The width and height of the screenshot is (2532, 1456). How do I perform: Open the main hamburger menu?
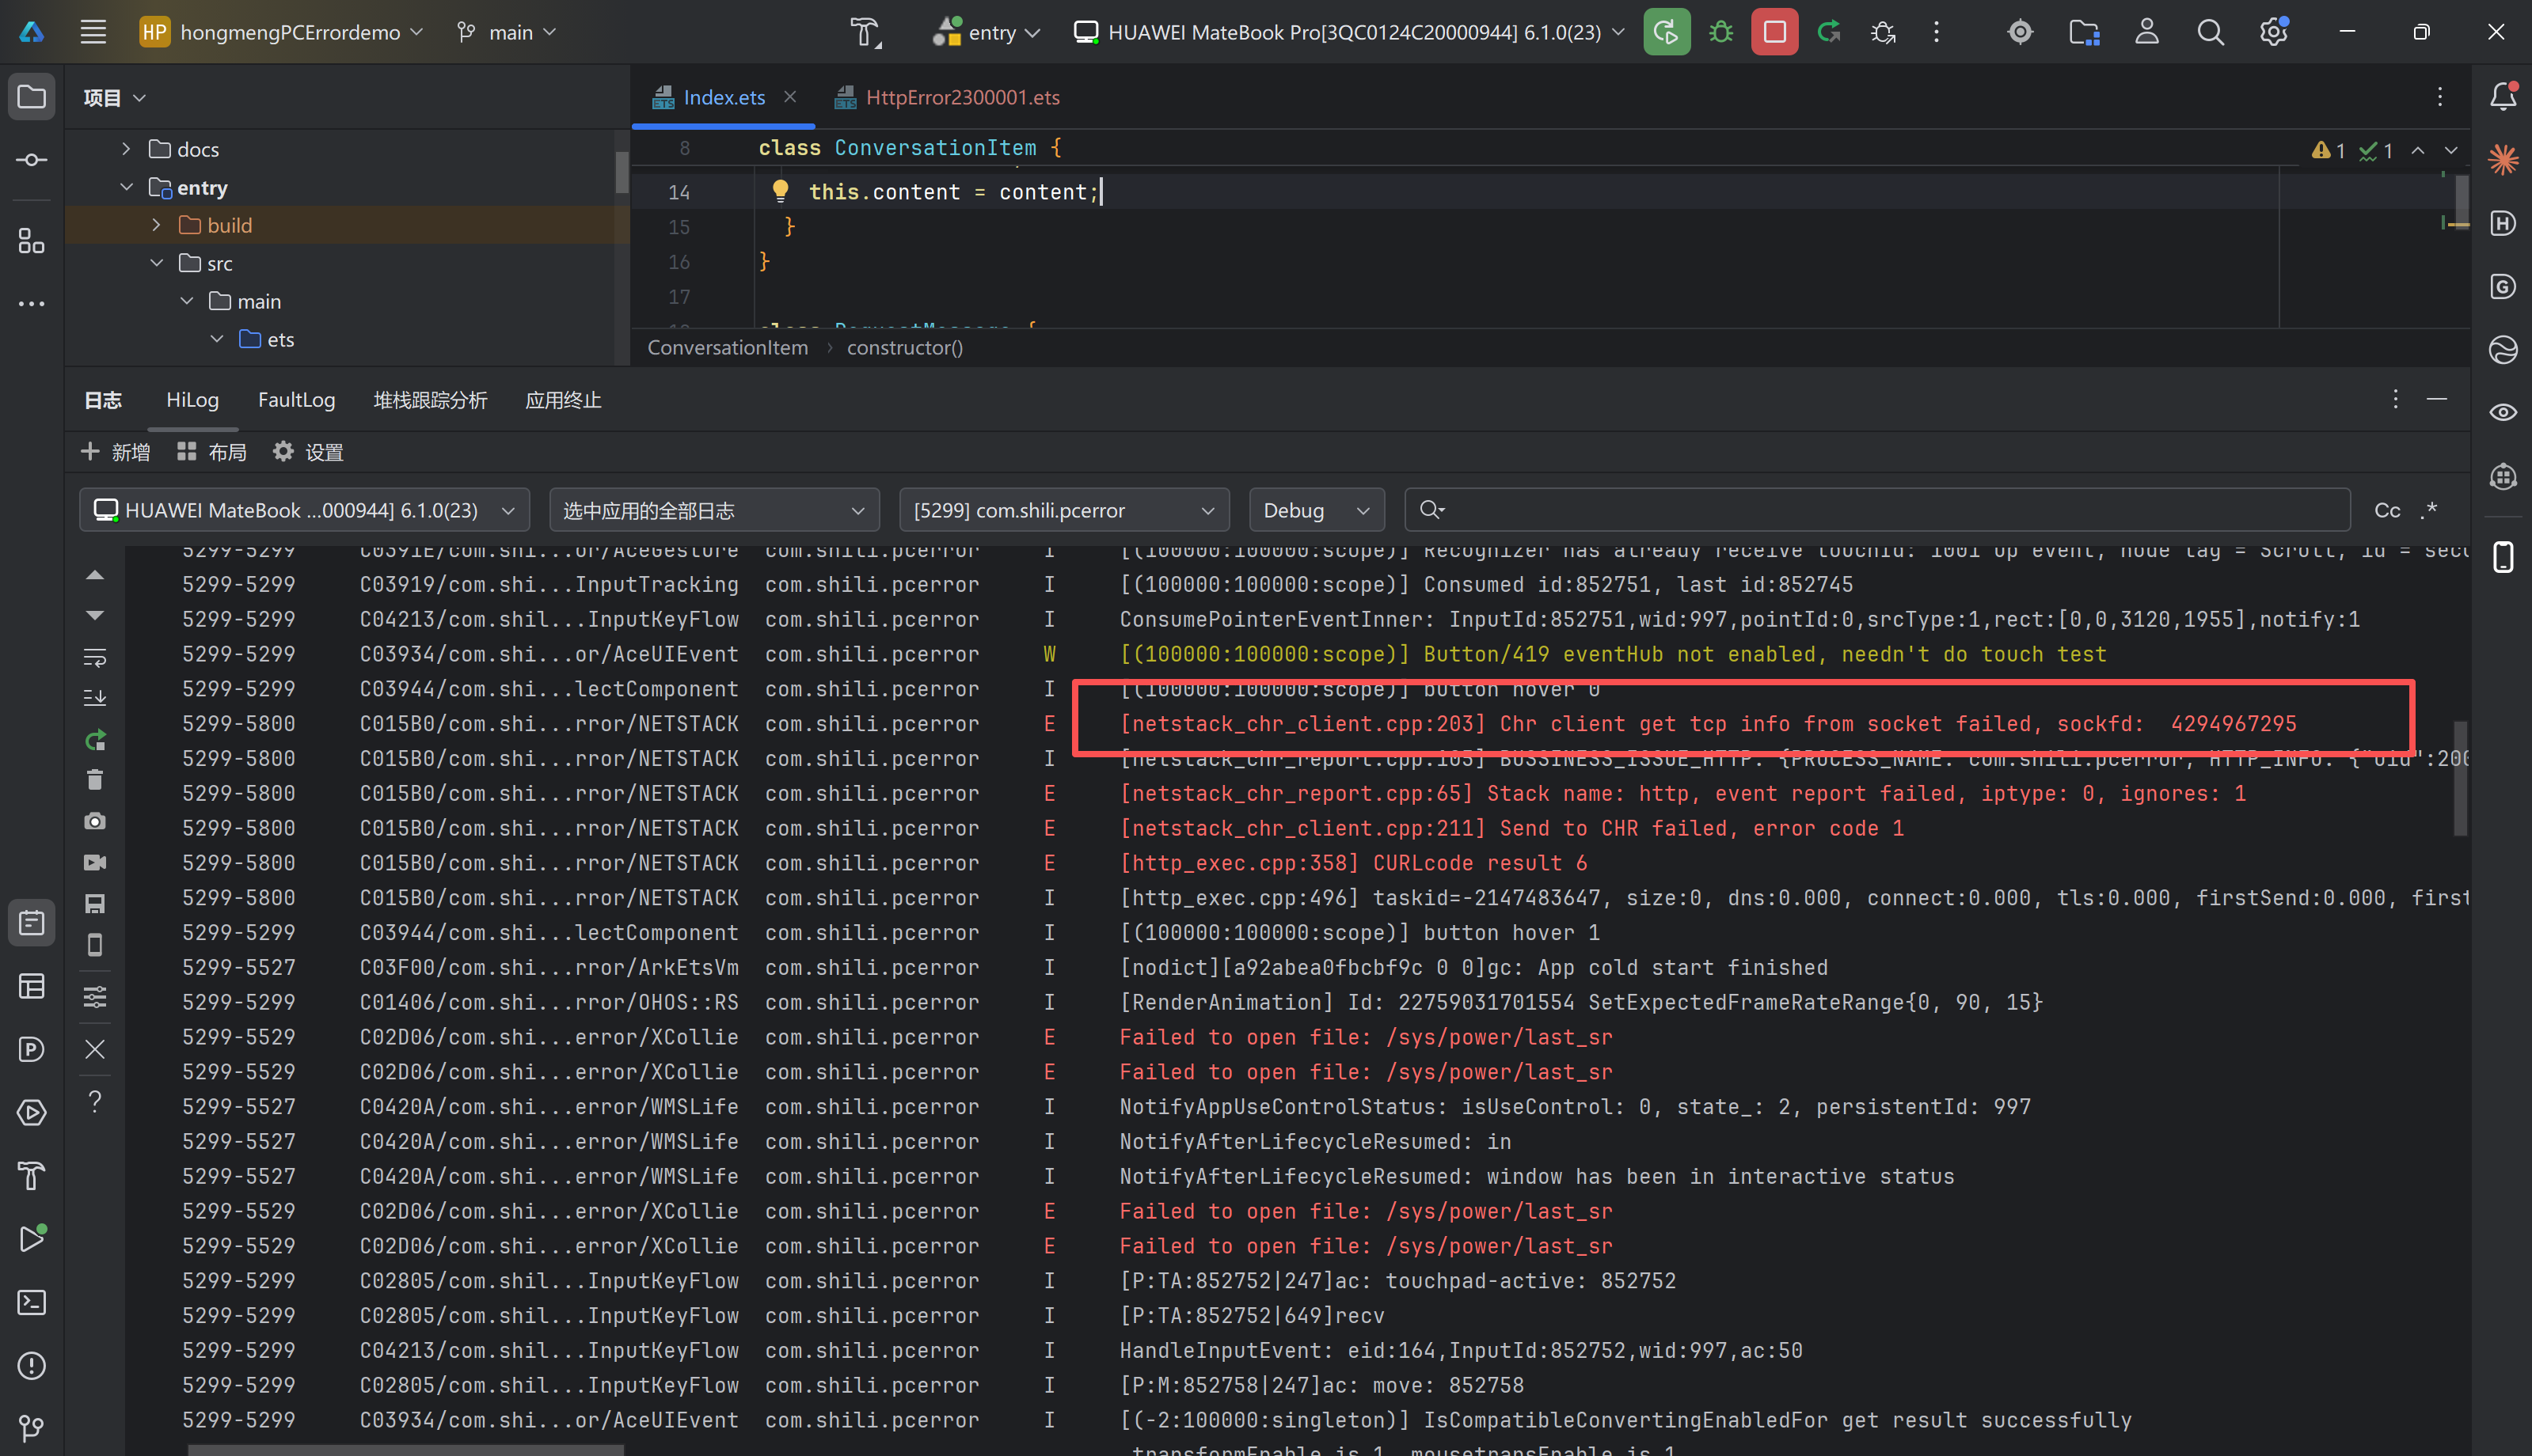tap(93, 32)
